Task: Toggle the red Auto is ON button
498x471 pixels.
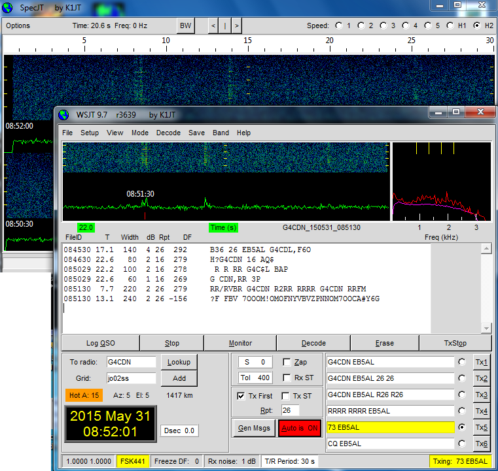Action: click(x=300, y=428)
